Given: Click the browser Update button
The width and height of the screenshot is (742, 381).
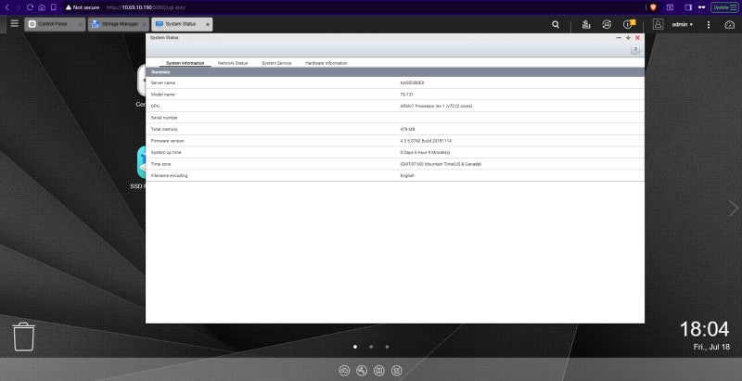Looking at the screenshot, I should tap(724, 7).
